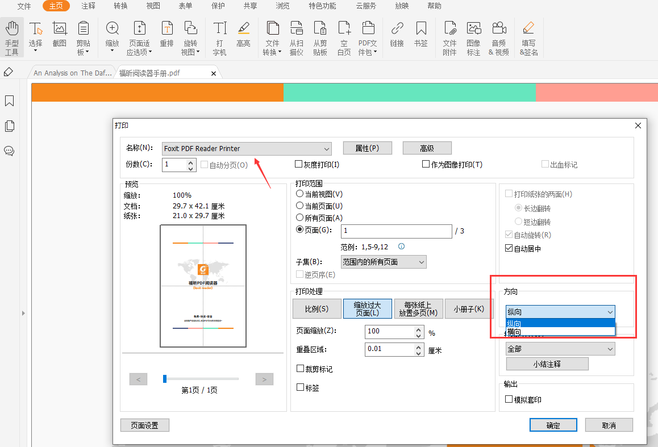Click the 确定 OK button

[553, 425]
